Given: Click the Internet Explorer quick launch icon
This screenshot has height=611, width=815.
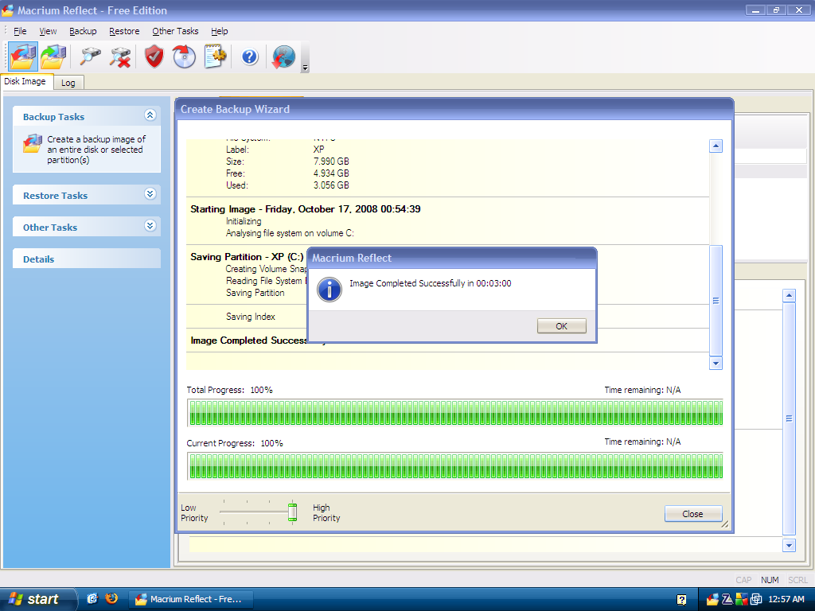Looking at the screenshot, I should click(92, 598).
